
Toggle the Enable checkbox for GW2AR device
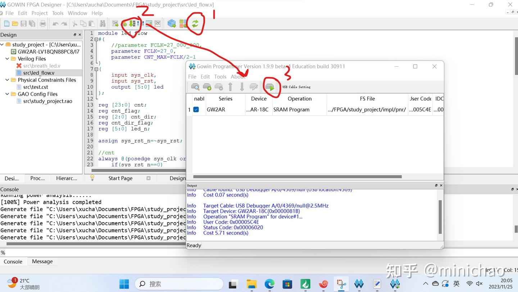[x=196, y=109]
